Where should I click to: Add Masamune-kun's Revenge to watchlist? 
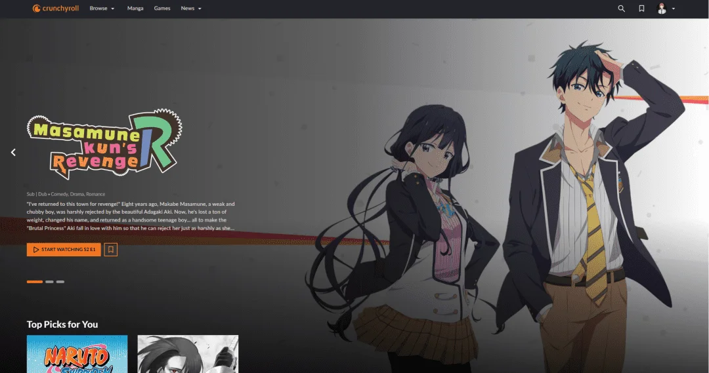[111, 249]
